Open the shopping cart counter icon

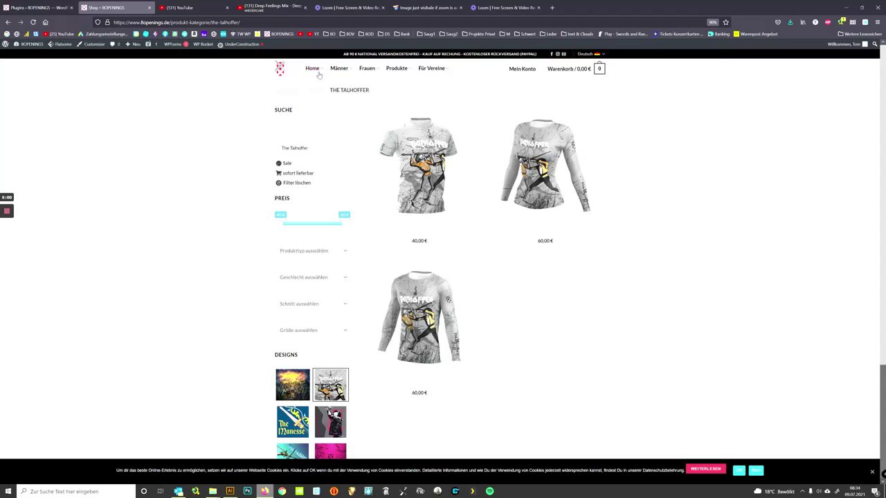point(599,68)
